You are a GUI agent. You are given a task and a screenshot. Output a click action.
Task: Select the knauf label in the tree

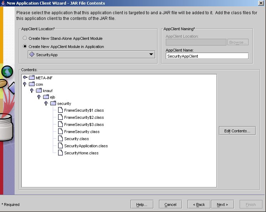point(48,91)
